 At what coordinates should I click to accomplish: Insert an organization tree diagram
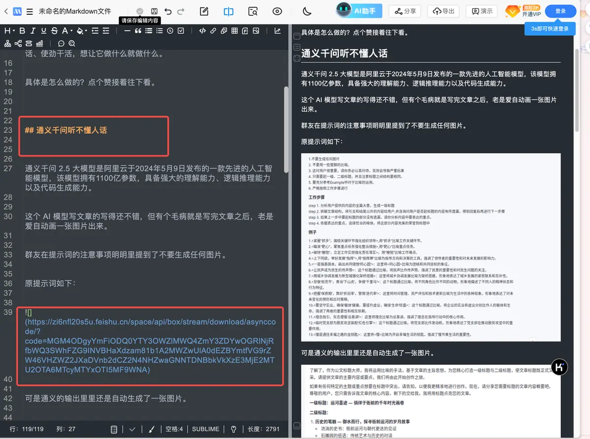click(x=7, y=43)
